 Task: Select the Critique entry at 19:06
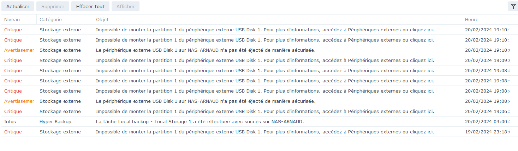coord(260,112)
